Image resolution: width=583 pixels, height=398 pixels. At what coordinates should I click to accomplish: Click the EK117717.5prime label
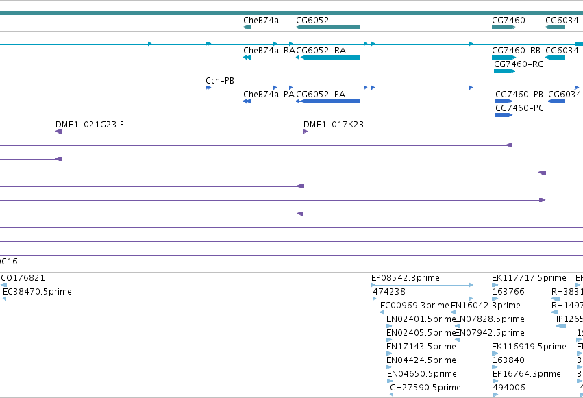coord(529,278)
